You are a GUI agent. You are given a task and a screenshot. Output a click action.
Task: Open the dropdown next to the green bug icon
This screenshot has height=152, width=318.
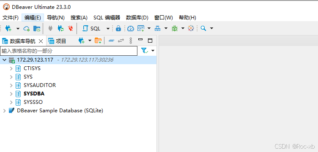coord(183,28)
